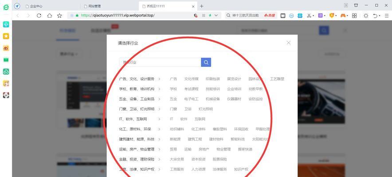Toggle the sun brightness mode icon
The image size is (392, 177).
[x=366, y=15]
